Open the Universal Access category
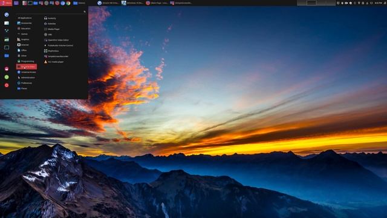Viewport: 387px width, 218px height. pos(27,72)
